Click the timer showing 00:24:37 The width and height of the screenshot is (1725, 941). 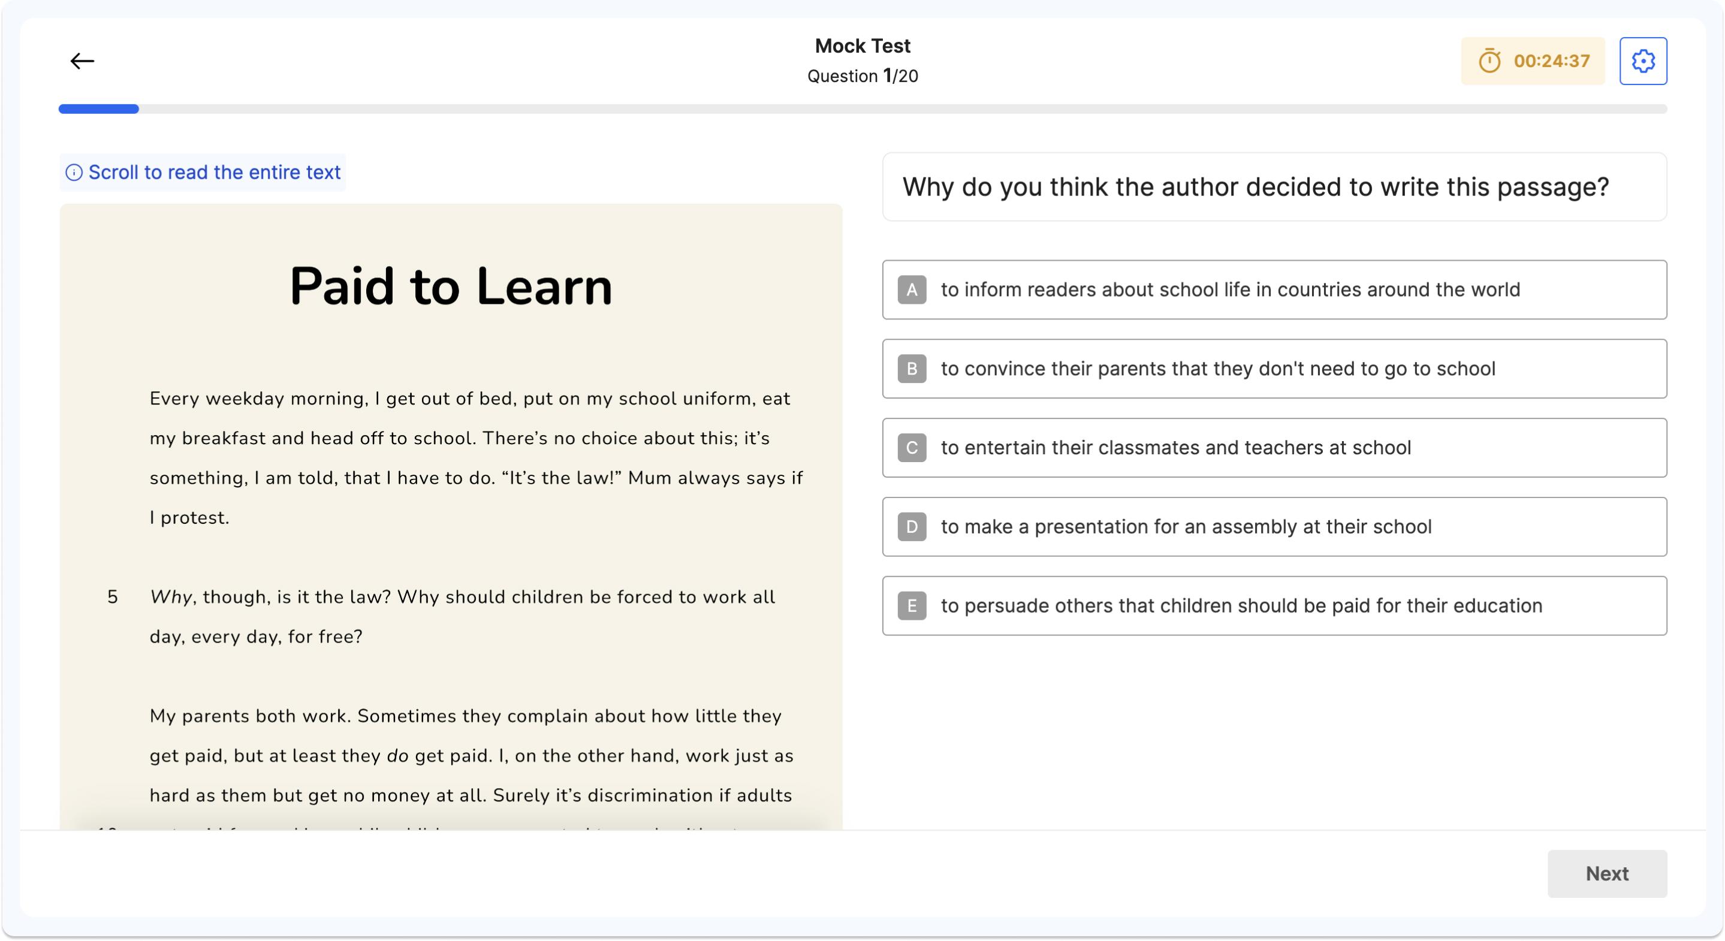(x=1551, y=61)
